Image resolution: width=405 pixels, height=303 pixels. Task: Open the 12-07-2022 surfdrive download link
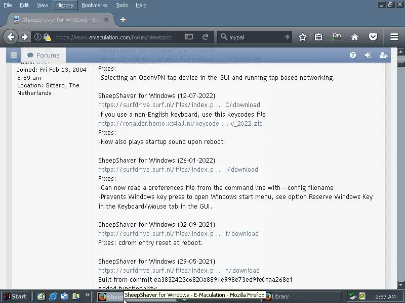point(179,105)
